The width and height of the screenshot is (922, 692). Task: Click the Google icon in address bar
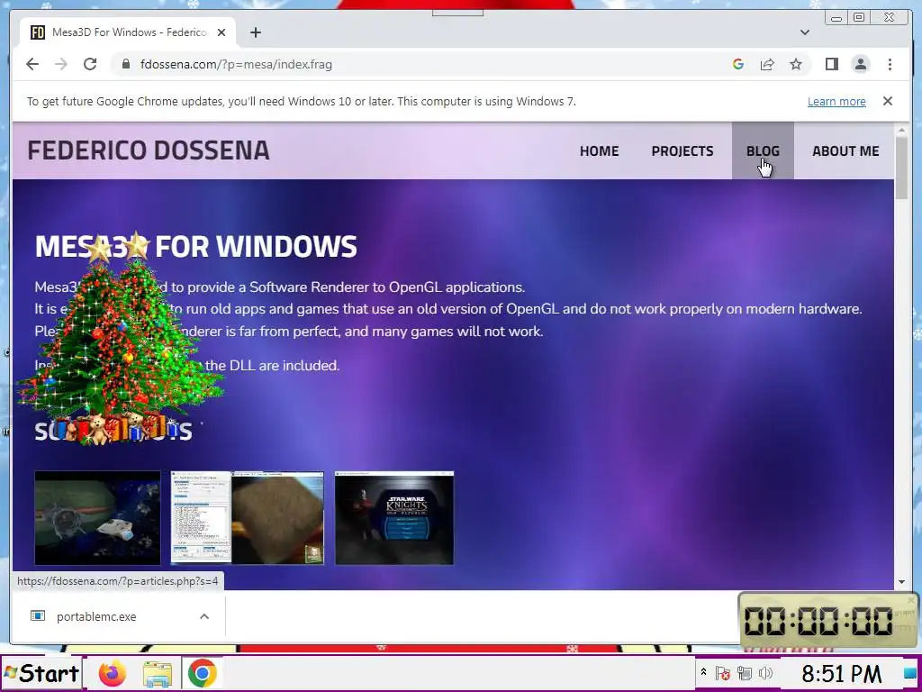point(738,64)
